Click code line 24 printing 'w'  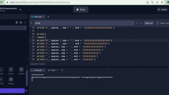(66, 59)
